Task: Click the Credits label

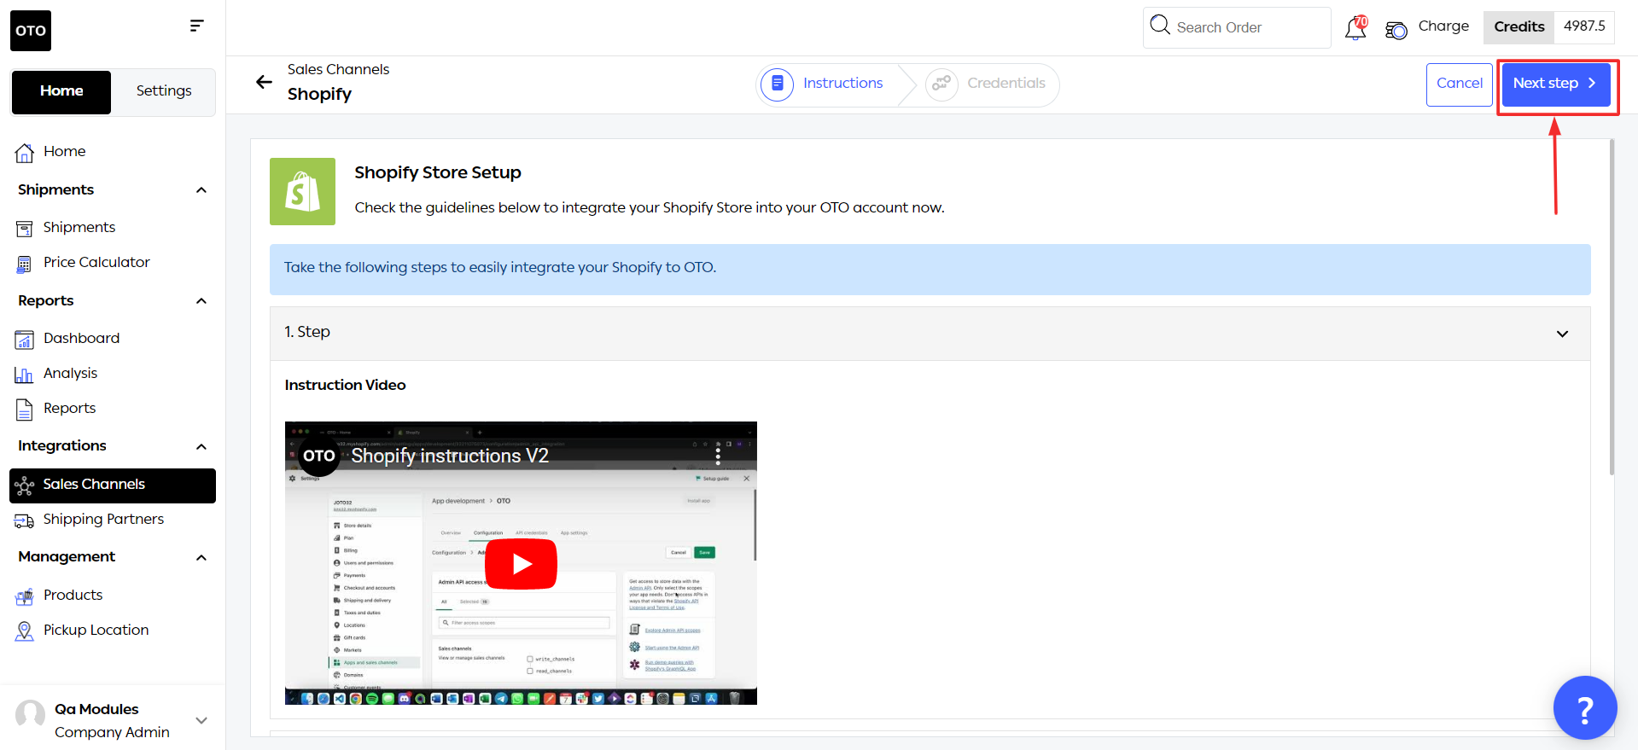Action: click(1519, 27)
